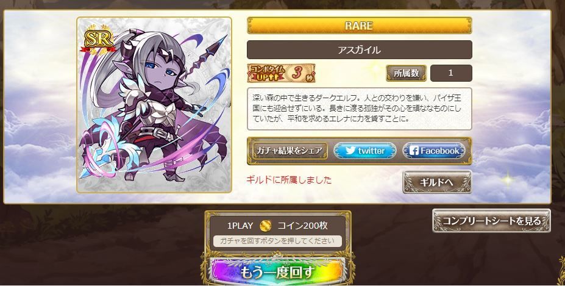Select the アスガイル name bar
This screenshot has height=286, width=565.
pos(359,50)
